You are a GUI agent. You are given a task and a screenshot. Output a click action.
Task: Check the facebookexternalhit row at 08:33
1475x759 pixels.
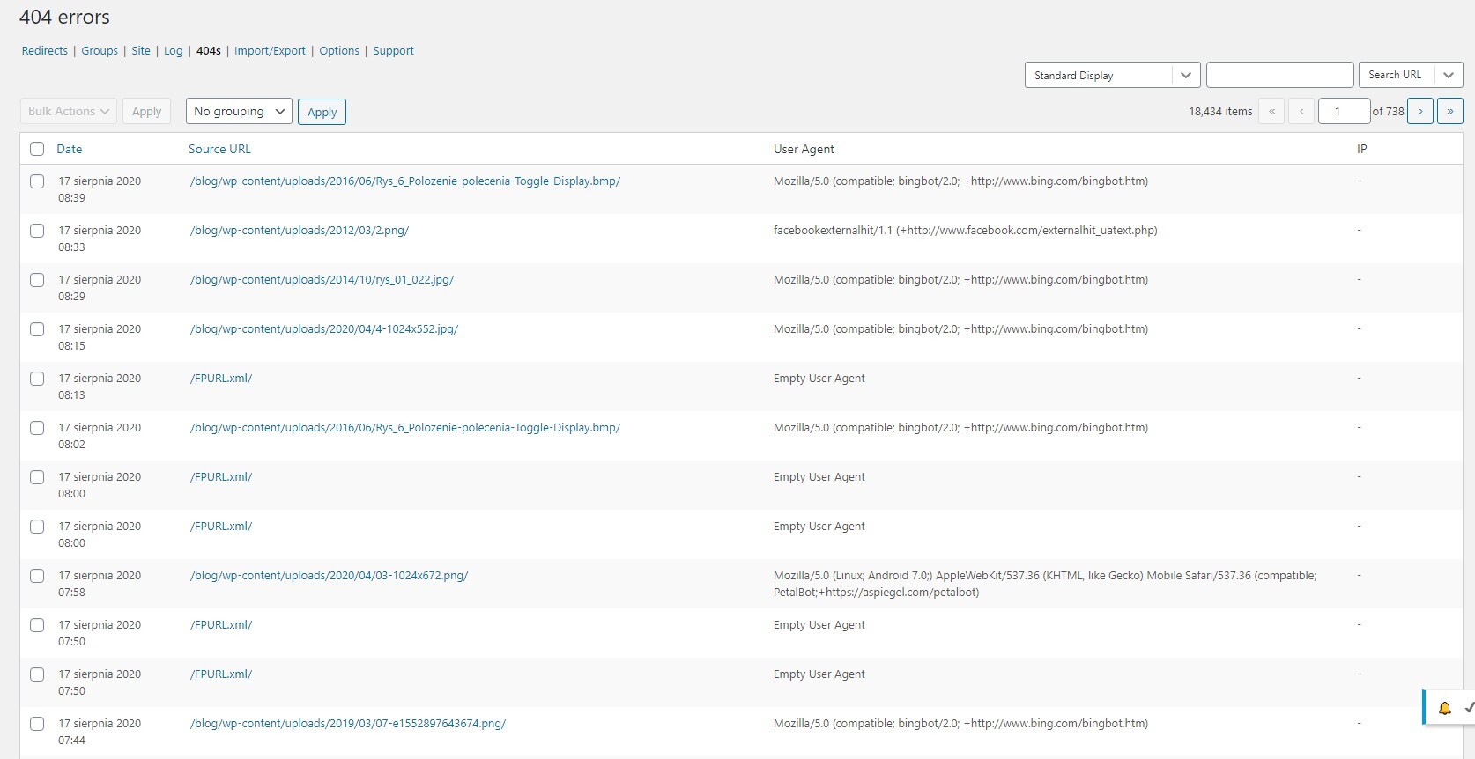click(37, 231)
